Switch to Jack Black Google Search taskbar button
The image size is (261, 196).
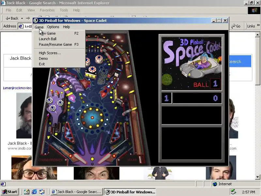(x=77, y=192)
